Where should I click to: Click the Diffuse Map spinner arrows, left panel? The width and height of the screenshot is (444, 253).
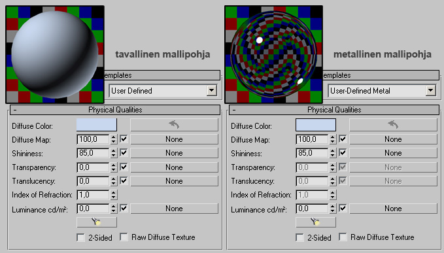(114, 139)
